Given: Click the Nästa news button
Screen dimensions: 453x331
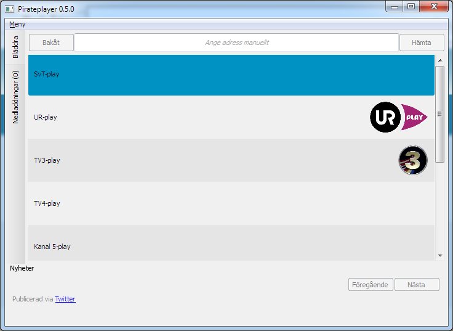Looking at the screenshot, I should 417,285.
